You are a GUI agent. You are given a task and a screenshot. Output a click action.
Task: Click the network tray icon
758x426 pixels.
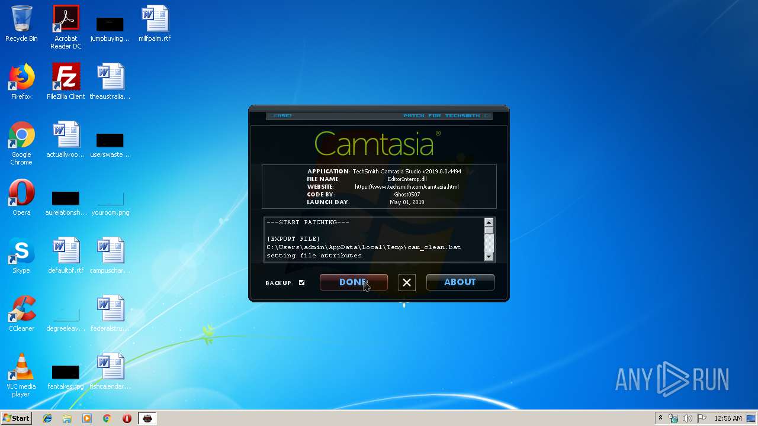(673, 418)
